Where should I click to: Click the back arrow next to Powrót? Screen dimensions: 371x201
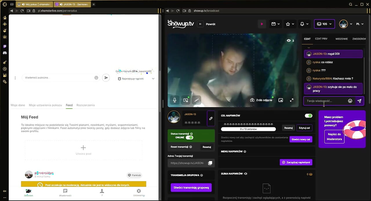(x=200, y=24)
